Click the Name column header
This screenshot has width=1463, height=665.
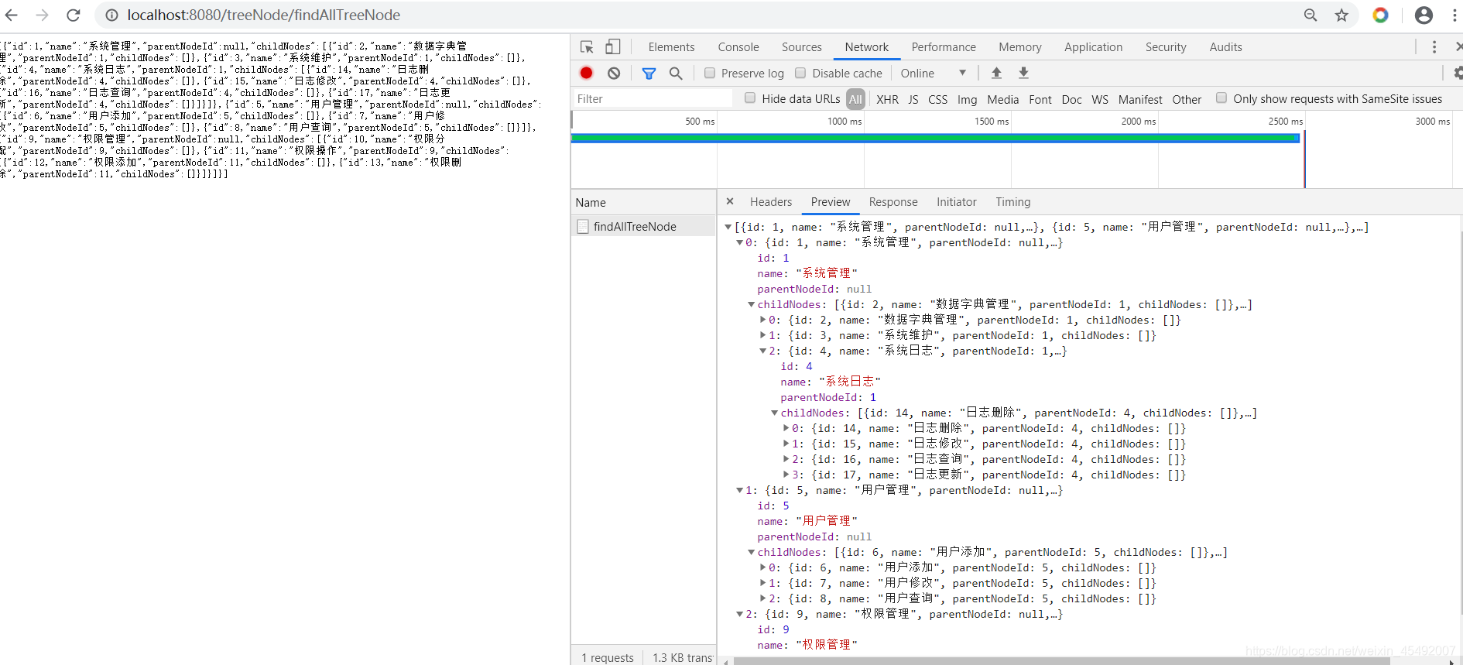pyautogui.click(x=644, y=202)
